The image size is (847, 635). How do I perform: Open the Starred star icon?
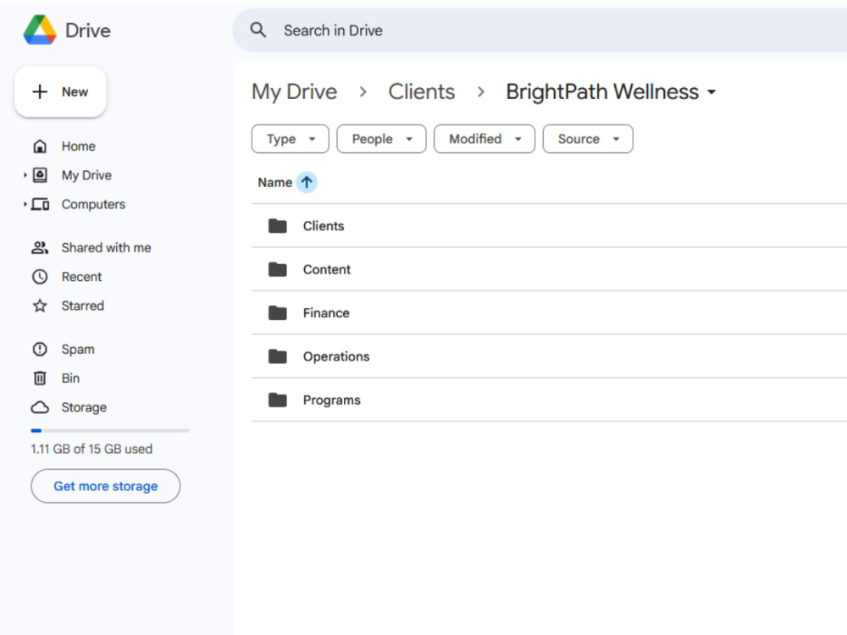click(40, 306)
